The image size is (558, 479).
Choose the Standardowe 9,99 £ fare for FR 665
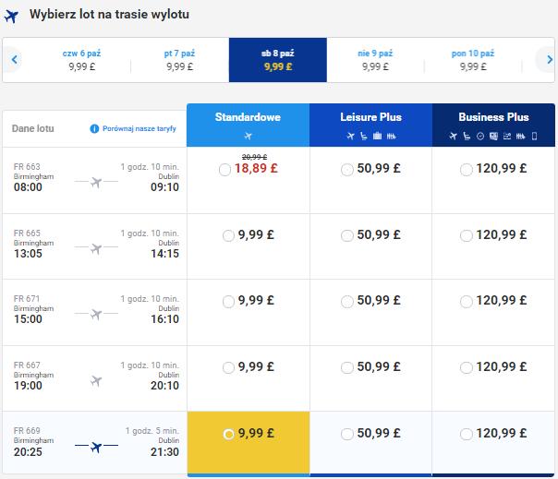pyautogui.click(x=228, y=235)
